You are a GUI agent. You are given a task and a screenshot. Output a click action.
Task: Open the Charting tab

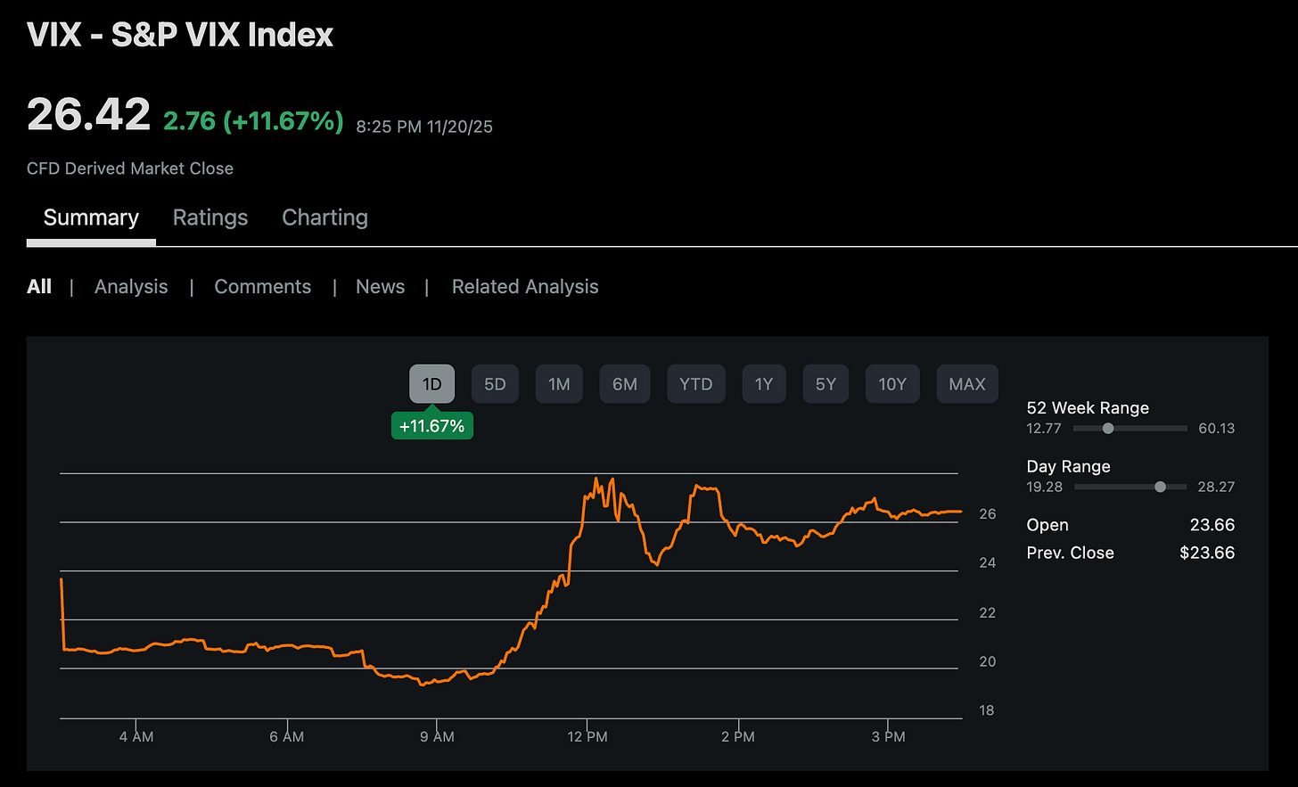click(324, 217)
